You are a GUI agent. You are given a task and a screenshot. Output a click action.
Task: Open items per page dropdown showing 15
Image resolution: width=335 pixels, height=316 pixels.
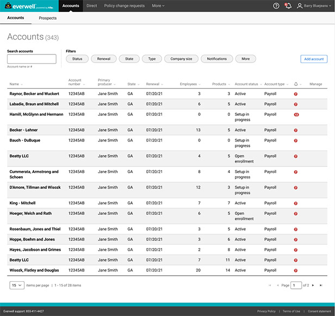[x=17, y=285]
